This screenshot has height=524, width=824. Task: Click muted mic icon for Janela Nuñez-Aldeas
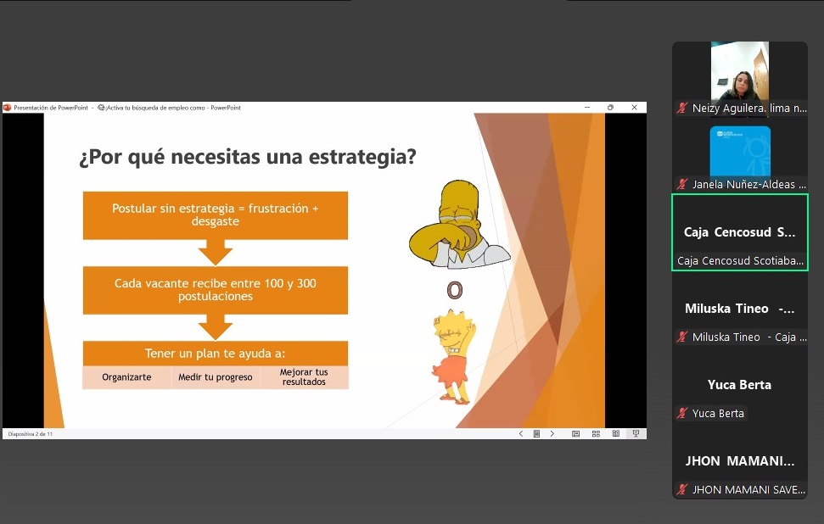(x=681, y=185)
